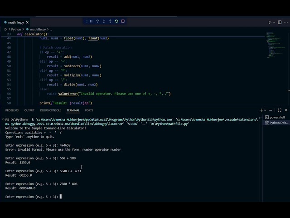Restart the debugging session
The width and height of the screenshot is (290, 218).
click(116, 21)
